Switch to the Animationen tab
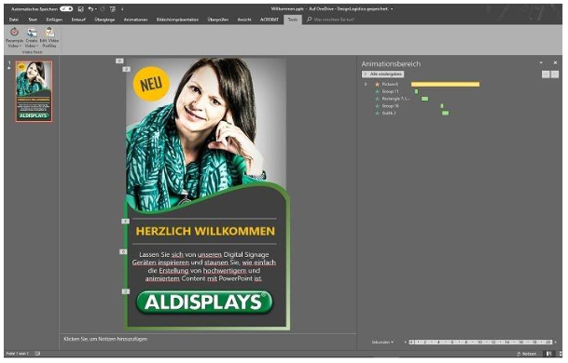This screenshot has width=568, height=363. point(135,20)
